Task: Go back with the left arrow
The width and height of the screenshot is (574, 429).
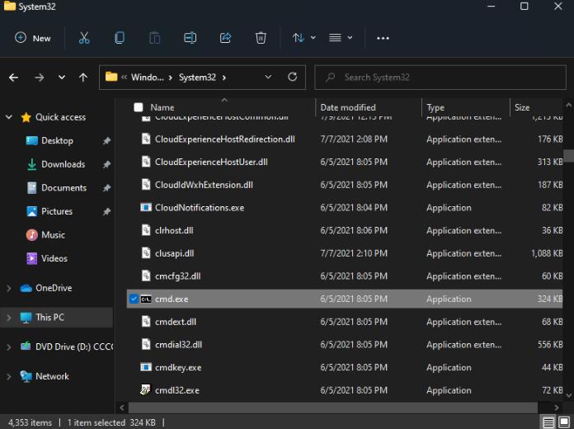Action: pyautogui.click(x=13, y=78)
